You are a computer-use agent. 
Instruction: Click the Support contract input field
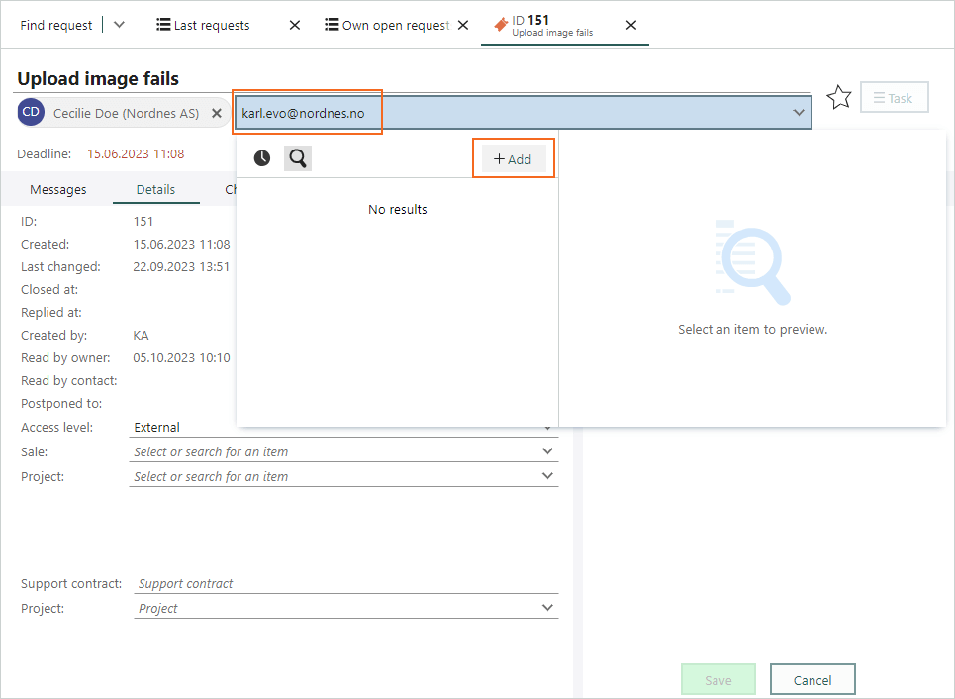[346, 584]
